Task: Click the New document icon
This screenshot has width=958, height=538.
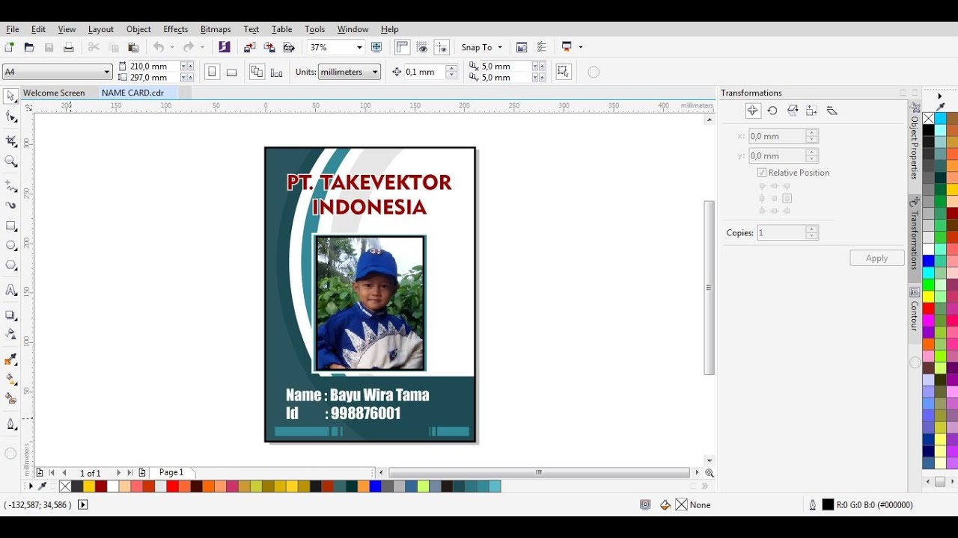Action: [x=9, y=47]
